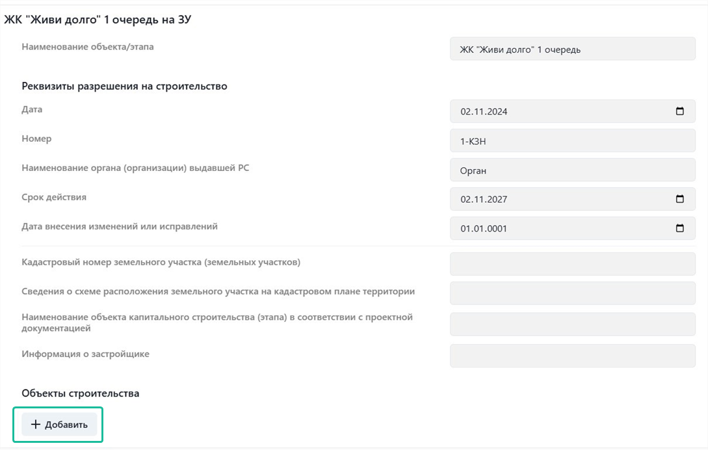Click date value 02.11.2024 in Дата field

point(484,112)
